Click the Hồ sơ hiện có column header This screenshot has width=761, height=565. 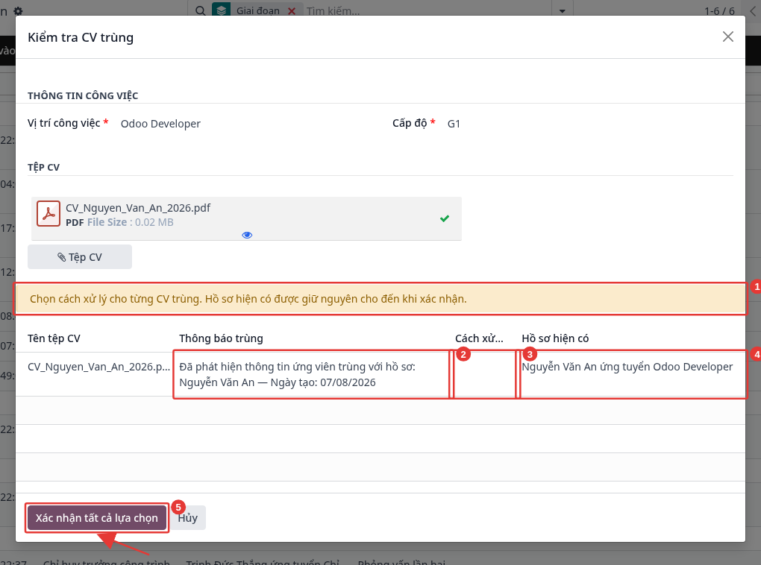point(555,338)
